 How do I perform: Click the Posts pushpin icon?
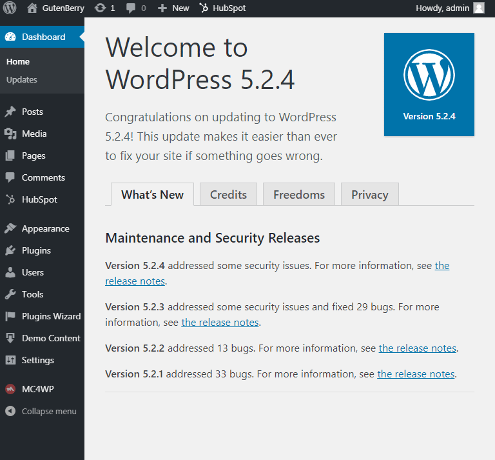point(10,112)
